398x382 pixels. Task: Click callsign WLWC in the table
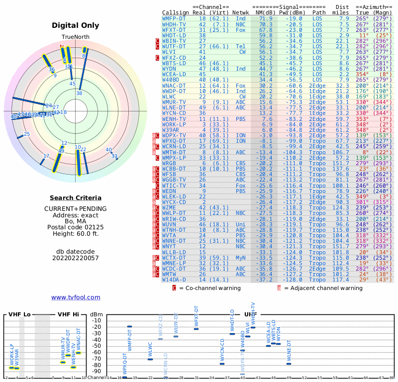[x=169, y=96]
